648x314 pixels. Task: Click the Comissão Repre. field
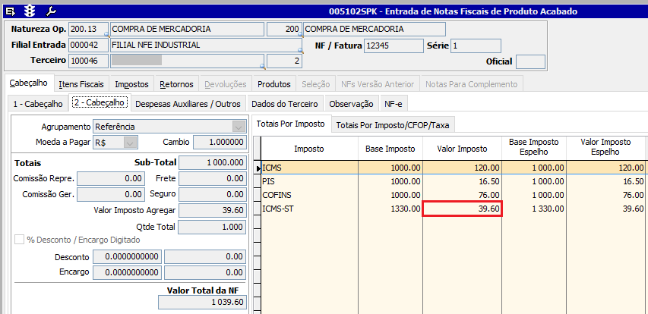[x=111, y=179]
